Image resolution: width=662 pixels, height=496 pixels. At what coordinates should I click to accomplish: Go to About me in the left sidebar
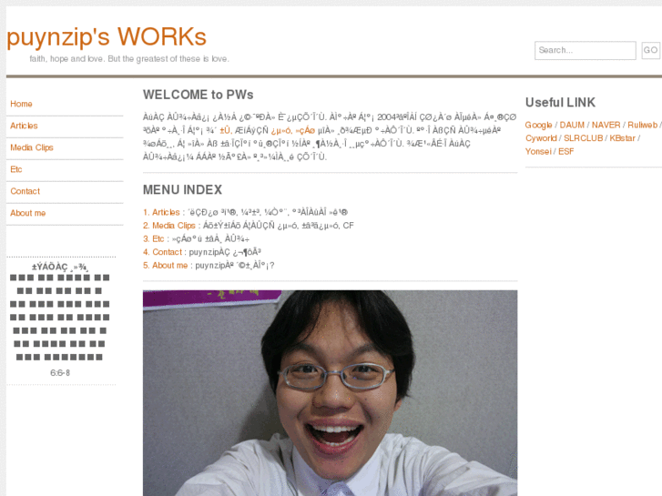(27, 213)
